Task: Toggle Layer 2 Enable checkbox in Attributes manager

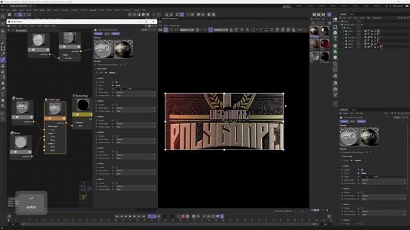Action: click(362, 192)
